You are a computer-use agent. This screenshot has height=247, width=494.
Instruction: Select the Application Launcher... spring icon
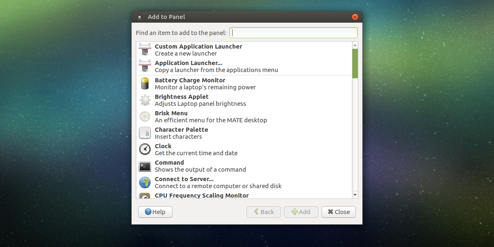[x=145, y=66]
